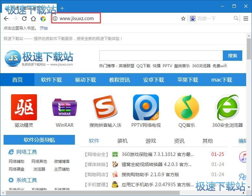Click the 360游戏保险箱 row icon

pos(115,154)
